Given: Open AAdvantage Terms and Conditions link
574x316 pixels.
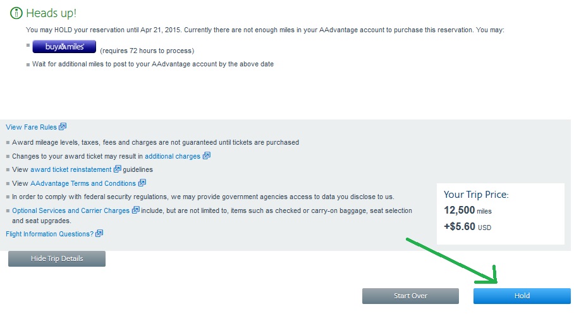Looking at the screenshot, I should 83,183.
